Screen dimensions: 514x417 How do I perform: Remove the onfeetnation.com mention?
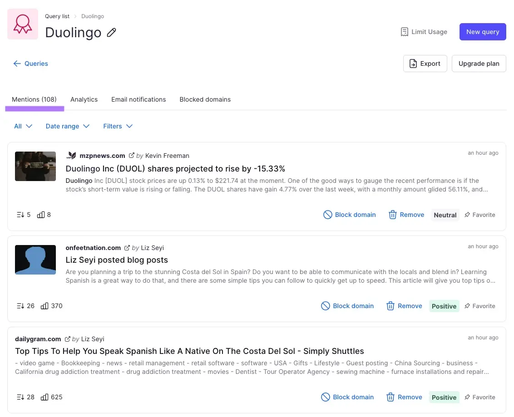404,306
